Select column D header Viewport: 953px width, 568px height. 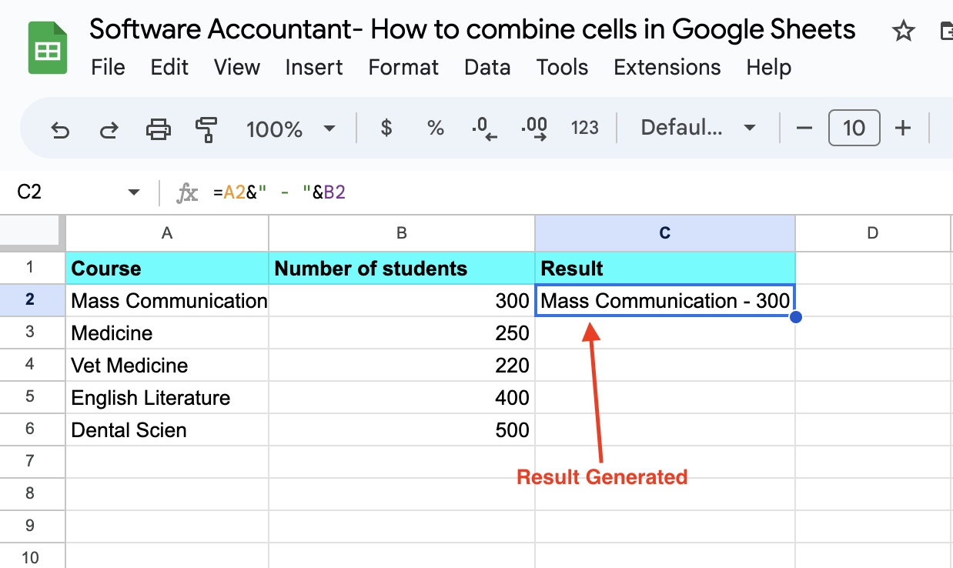873,233
